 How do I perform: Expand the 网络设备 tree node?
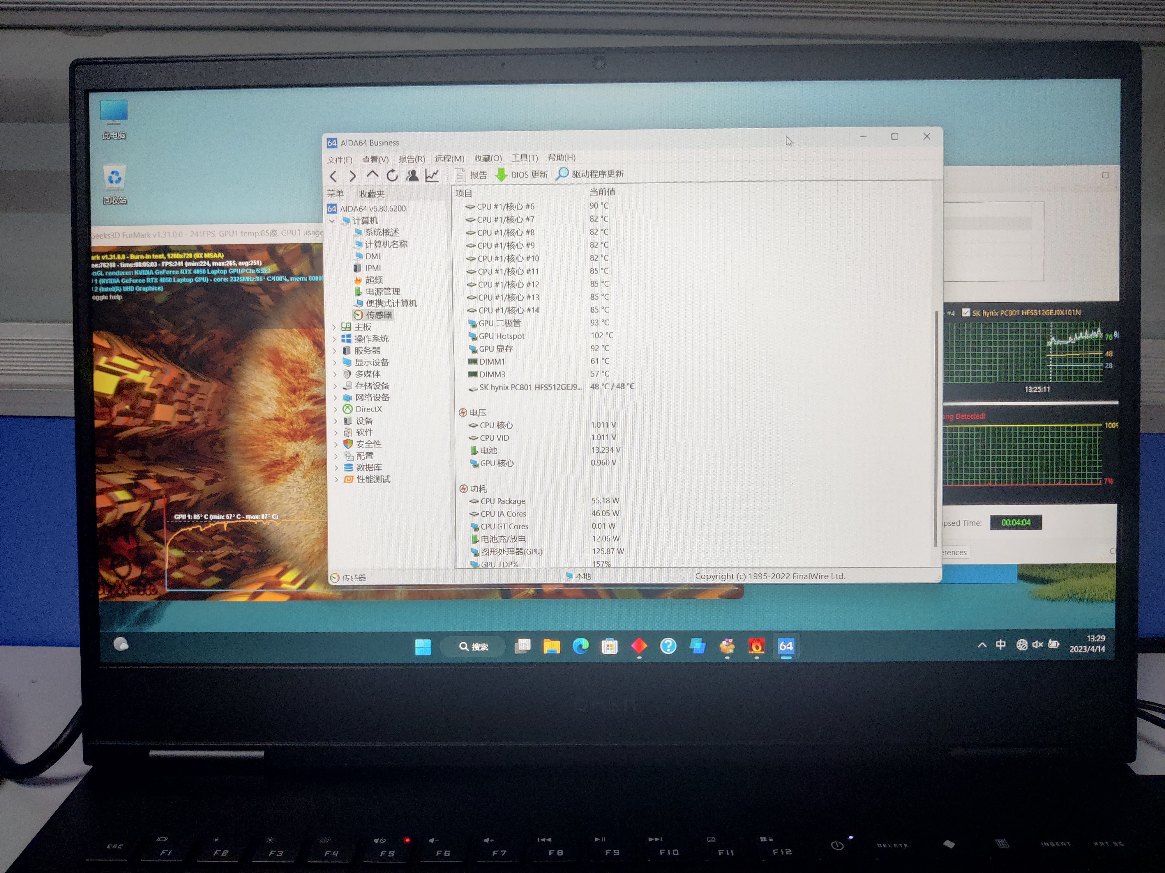pyautogui.click(x=336, y=397)
